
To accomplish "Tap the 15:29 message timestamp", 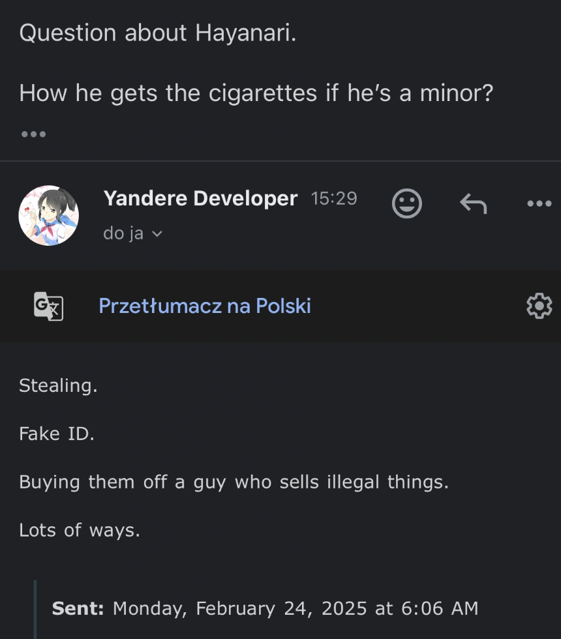I will (334, 199).
